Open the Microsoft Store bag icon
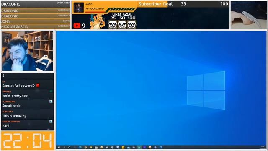 96,147
